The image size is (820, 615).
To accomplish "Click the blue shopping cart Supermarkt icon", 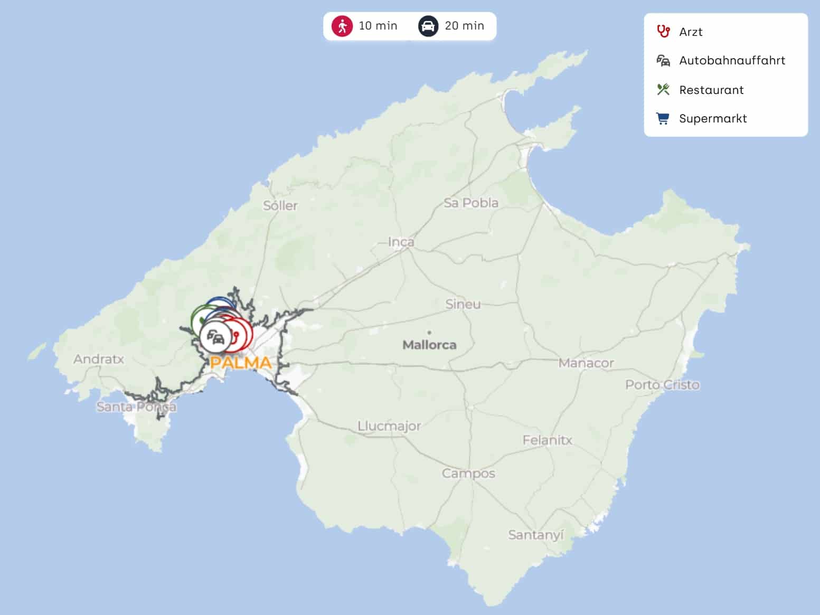I will [x=662, y=118].
